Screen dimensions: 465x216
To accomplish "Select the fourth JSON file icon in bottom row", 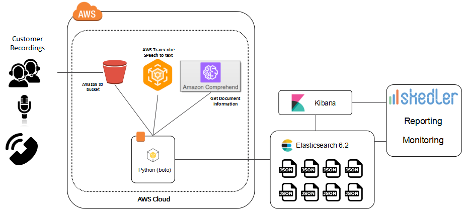I will (355, 192).
